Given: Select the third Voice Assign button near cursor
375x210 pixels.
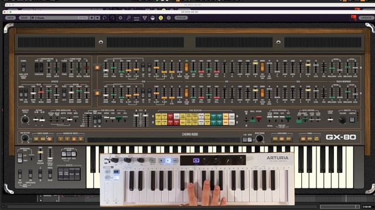Looking at the screenshot, I should [49, 139].
